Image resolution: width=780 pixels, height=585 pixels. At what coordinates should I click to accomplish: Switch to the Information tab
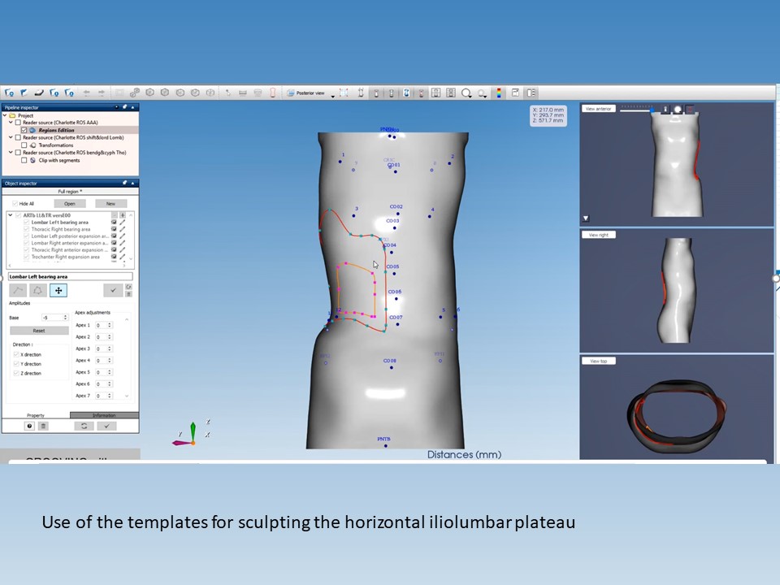click(104, 415)
